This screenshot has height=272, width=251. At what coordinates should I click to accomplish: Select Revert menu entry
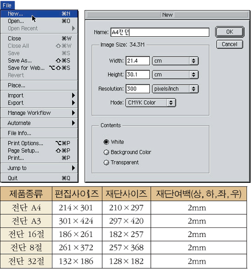[x=39, y=75]
